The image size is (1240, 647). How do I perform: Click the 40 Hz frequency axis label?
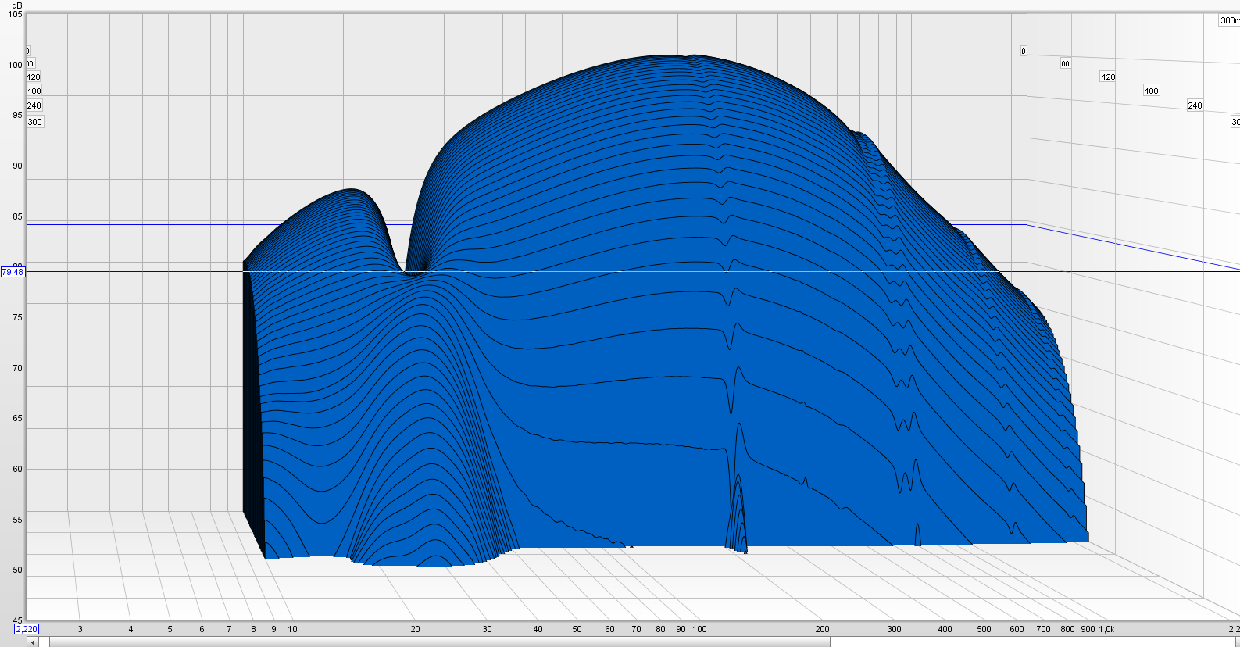[x=538, y=629]
